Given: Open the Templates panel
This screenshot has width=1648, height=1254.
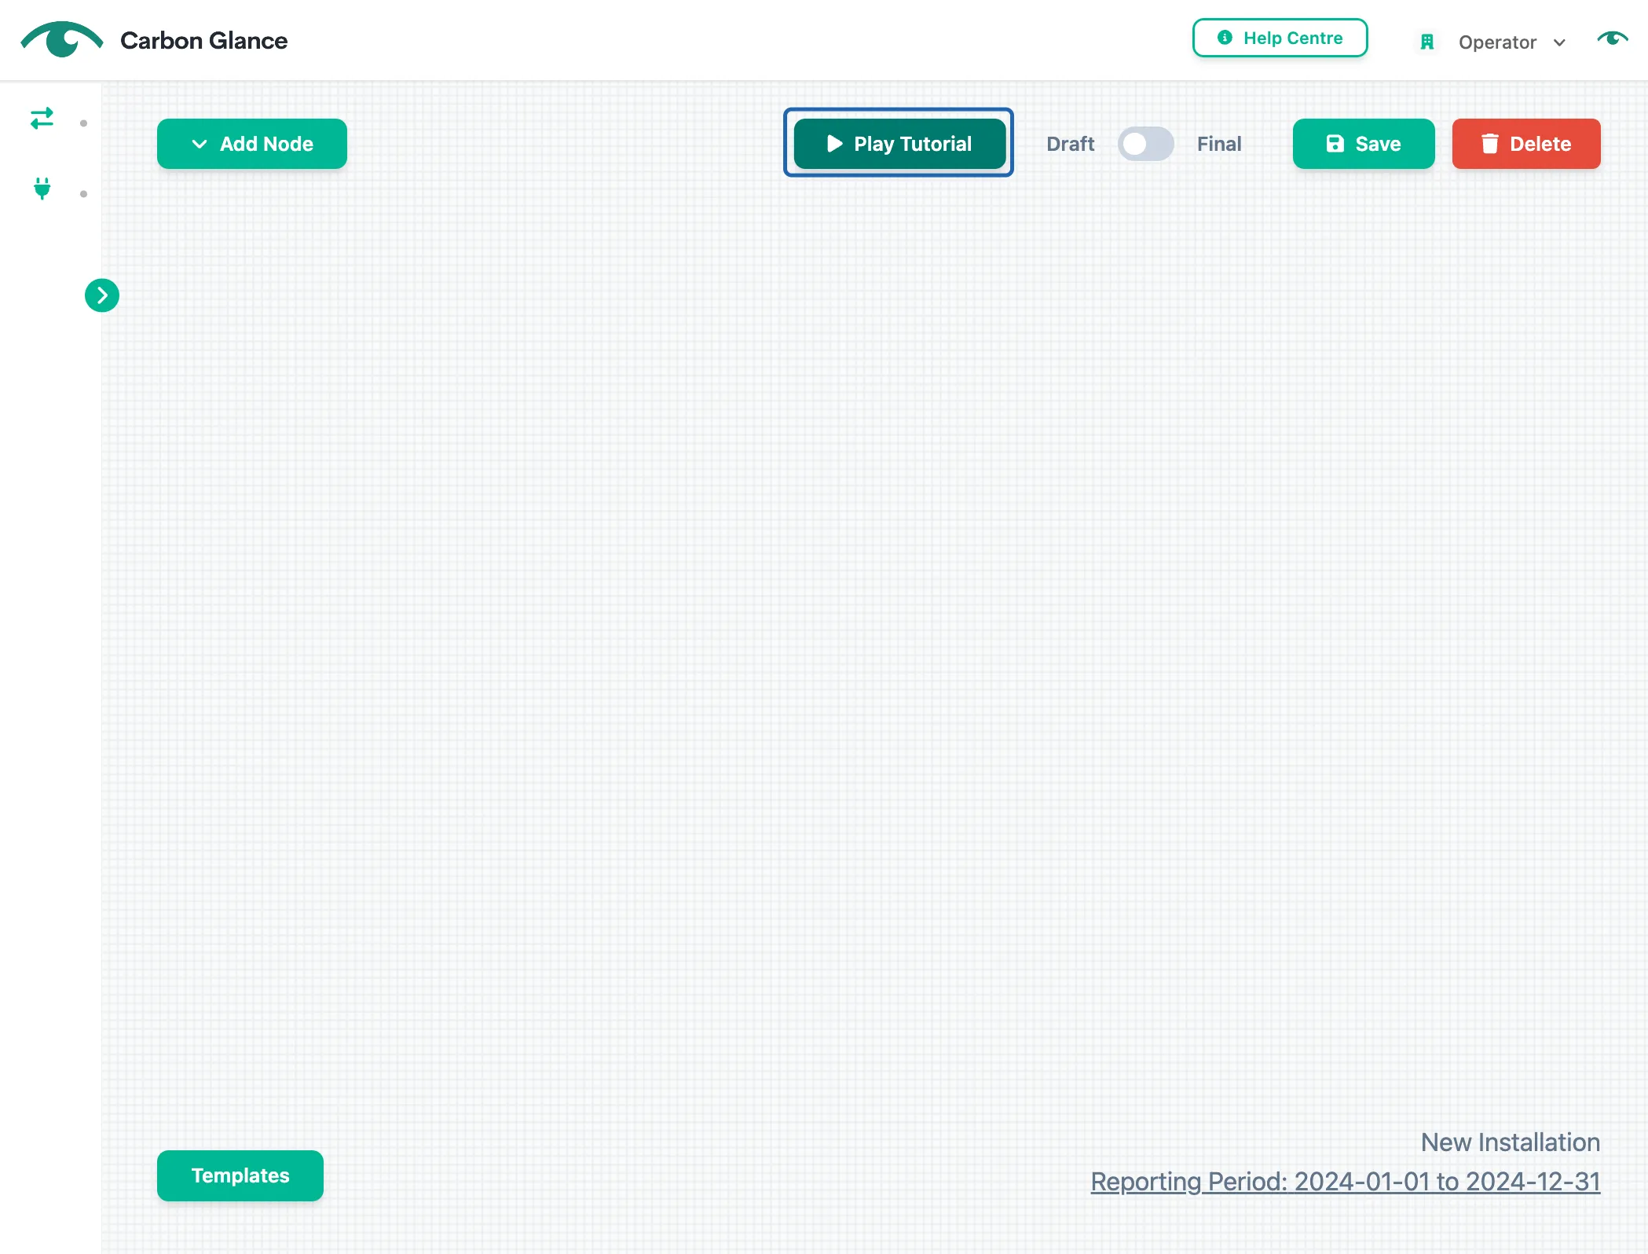Looking at the screenshot, I should coord(240,1175).
